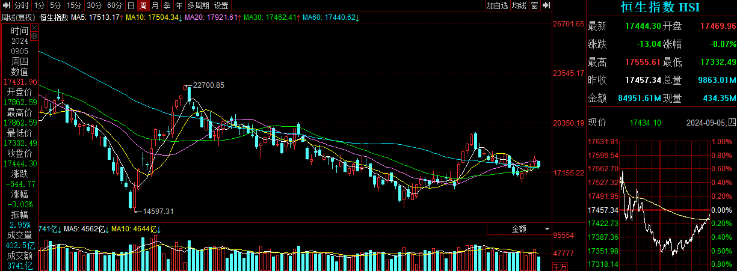This screenshot has height=271, width=737.
Task: Select the 5分 period tab
Action: click(55, 5)
